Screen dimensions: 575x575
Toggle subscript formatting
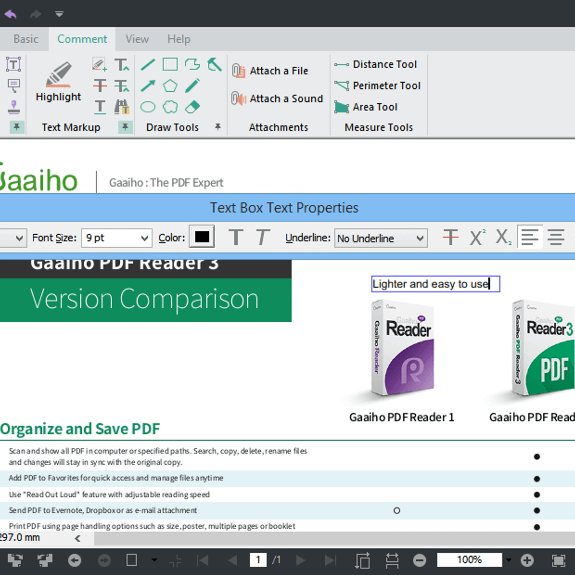503,237
